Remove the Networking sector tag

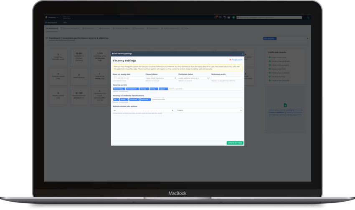[124, 89]
